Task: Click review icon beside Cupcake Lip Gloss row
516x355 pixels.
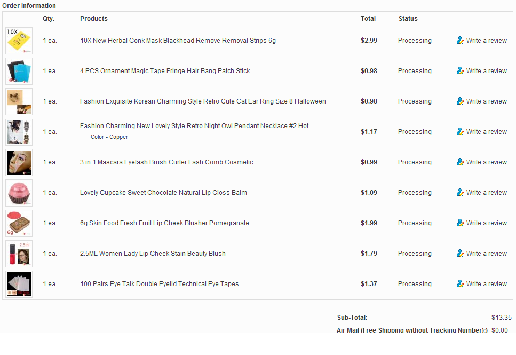Action: pos(460,193)
